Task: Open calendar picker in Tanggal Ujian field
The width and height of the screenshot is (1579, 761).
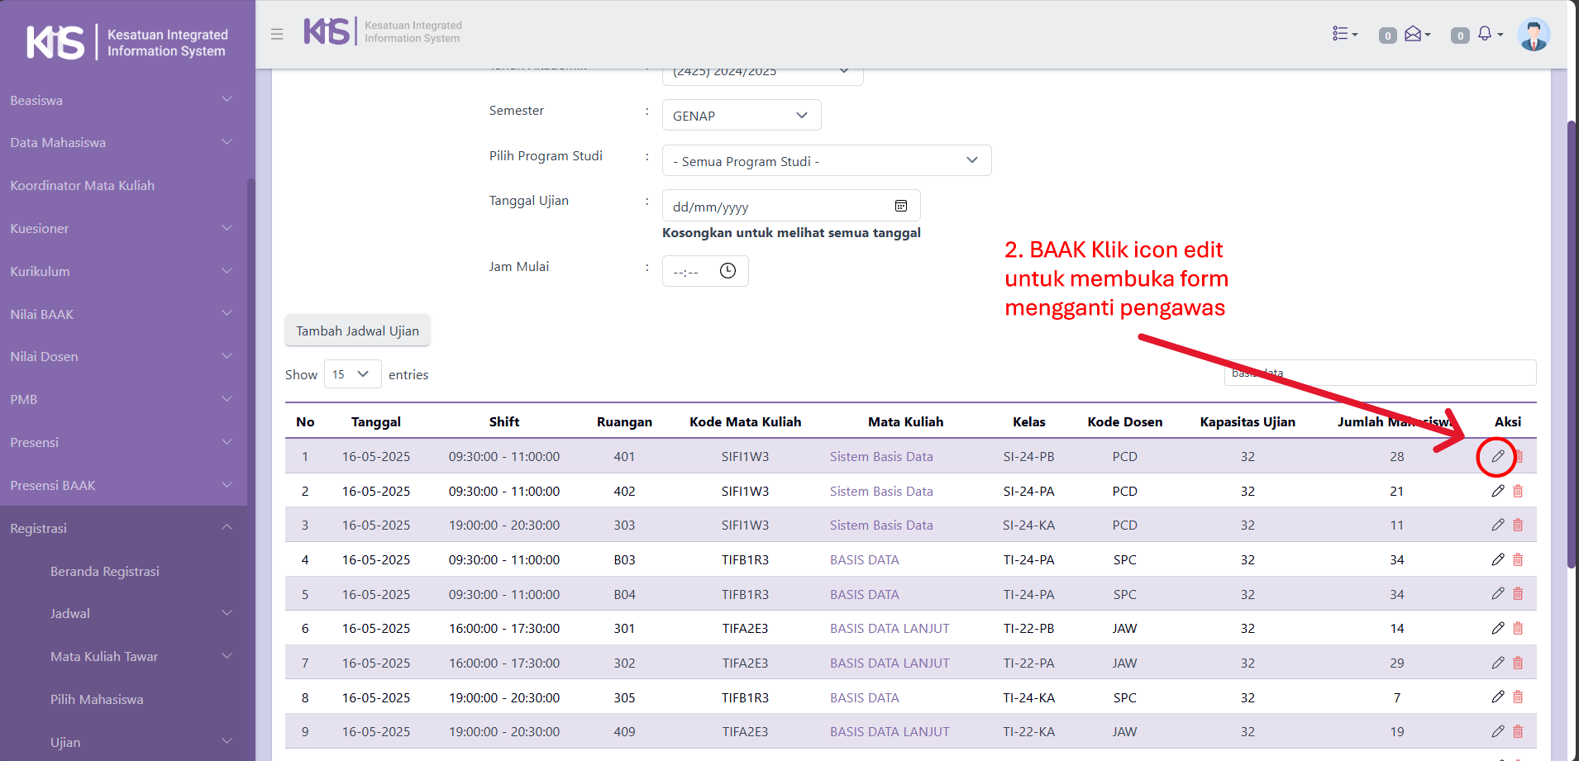Action: (x=901, y=206)
